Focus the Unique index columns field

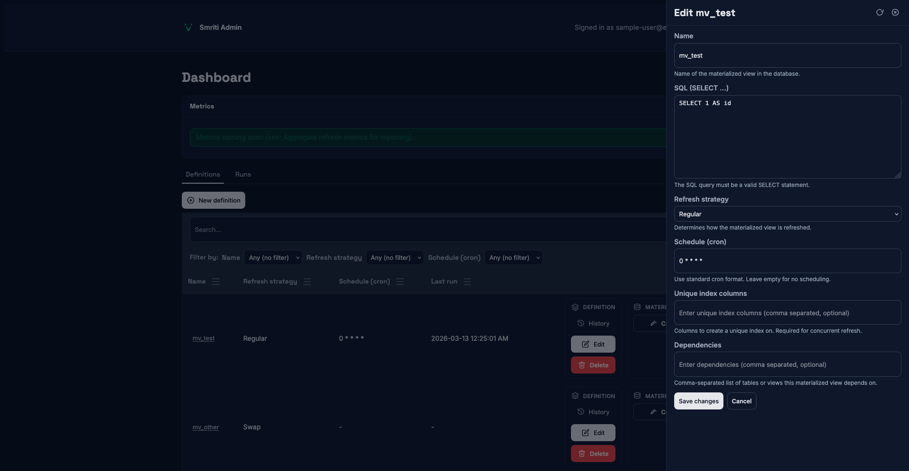point(787,313)
